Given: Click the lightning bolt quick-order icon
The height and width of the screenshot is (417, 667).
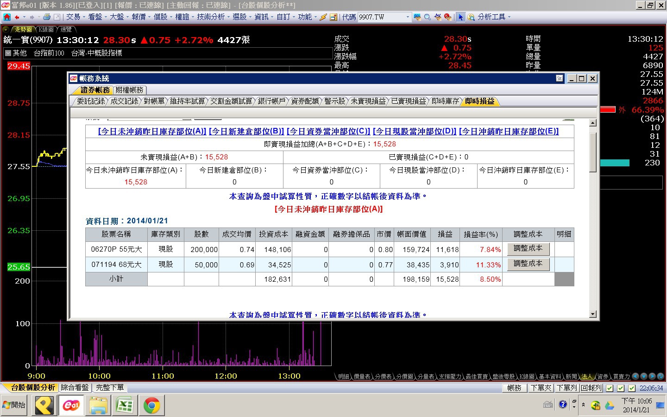Looking at the screenshot, I should click(323, 17).
